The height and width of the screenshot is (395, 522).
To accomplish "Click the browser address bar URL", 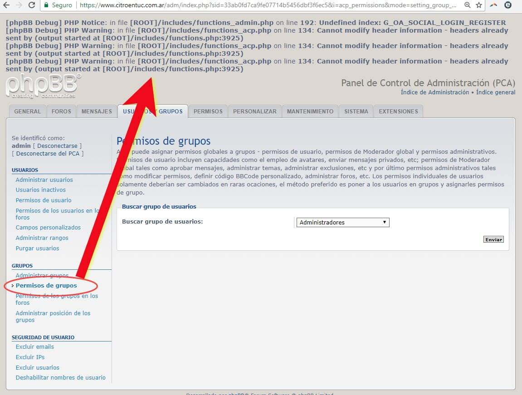I will tap(268, 5).
